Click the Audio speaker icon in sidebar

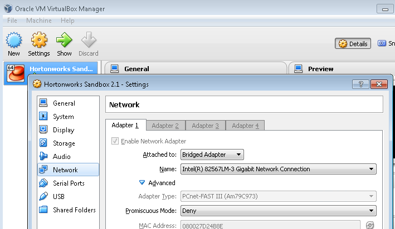(43, 156)
